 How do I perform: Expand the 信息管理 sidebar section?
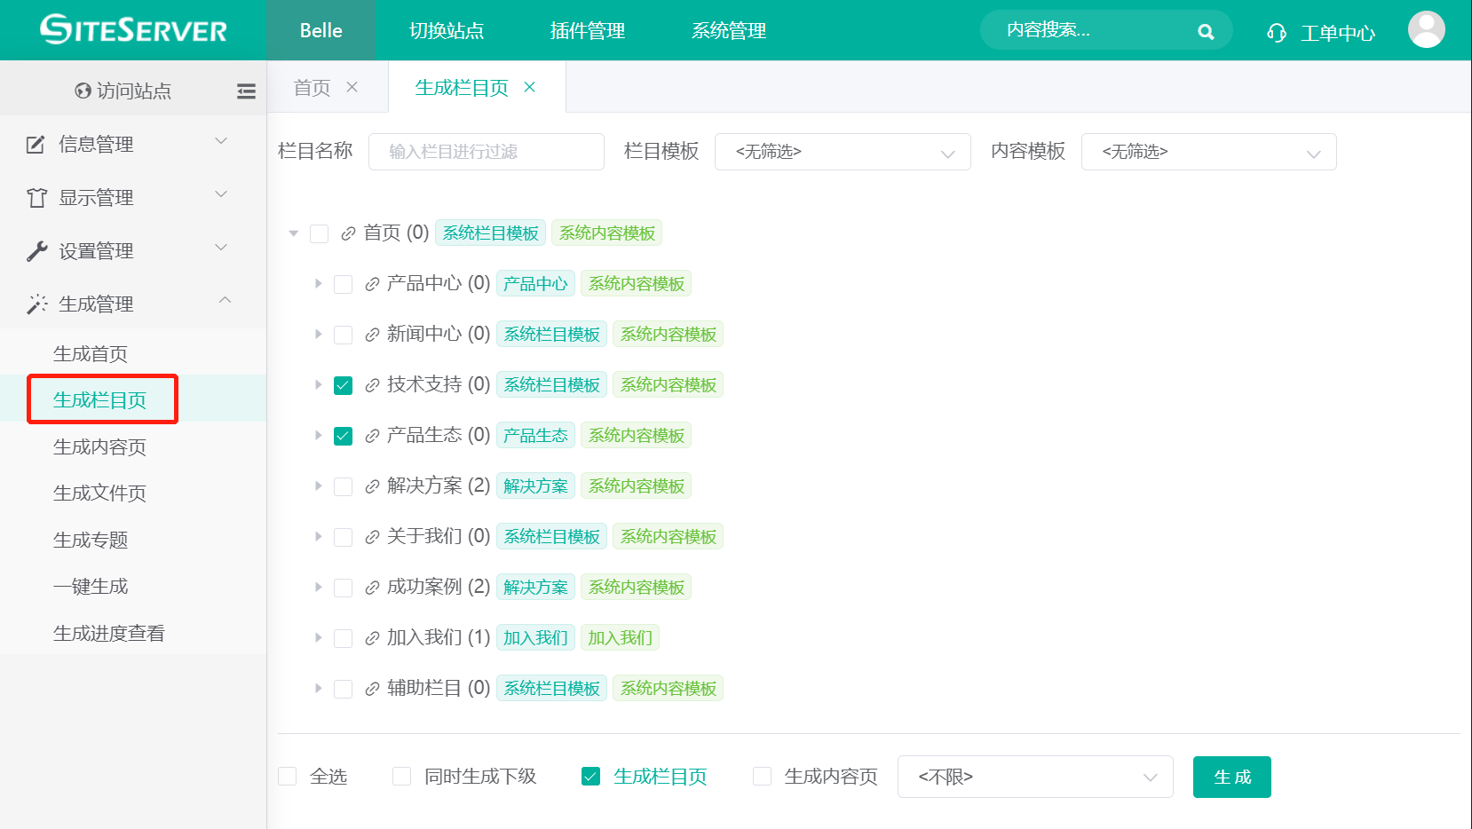click(x=129, y=144)
